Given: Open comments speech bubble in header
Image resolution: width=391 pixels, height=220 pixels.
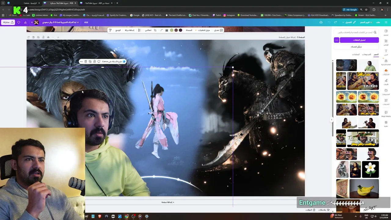Looking at the screenshot, I should 19,22.
